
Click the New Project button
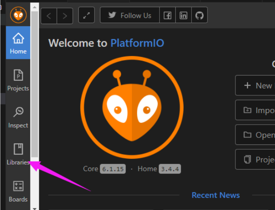tap(255, 85)
